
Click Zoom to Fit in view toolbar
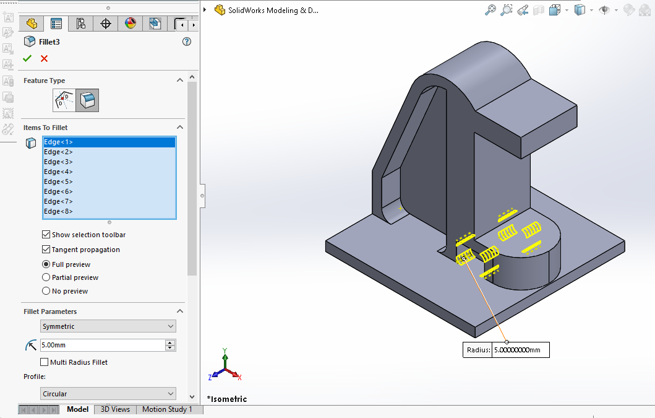click(490, 10)
